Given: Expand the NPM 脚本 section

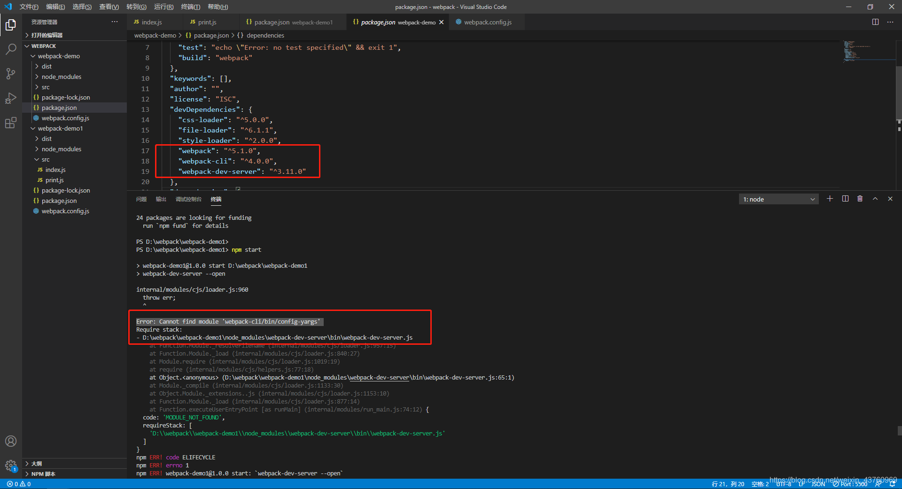Looking at the screenshot, I should (x=75, y=474).
